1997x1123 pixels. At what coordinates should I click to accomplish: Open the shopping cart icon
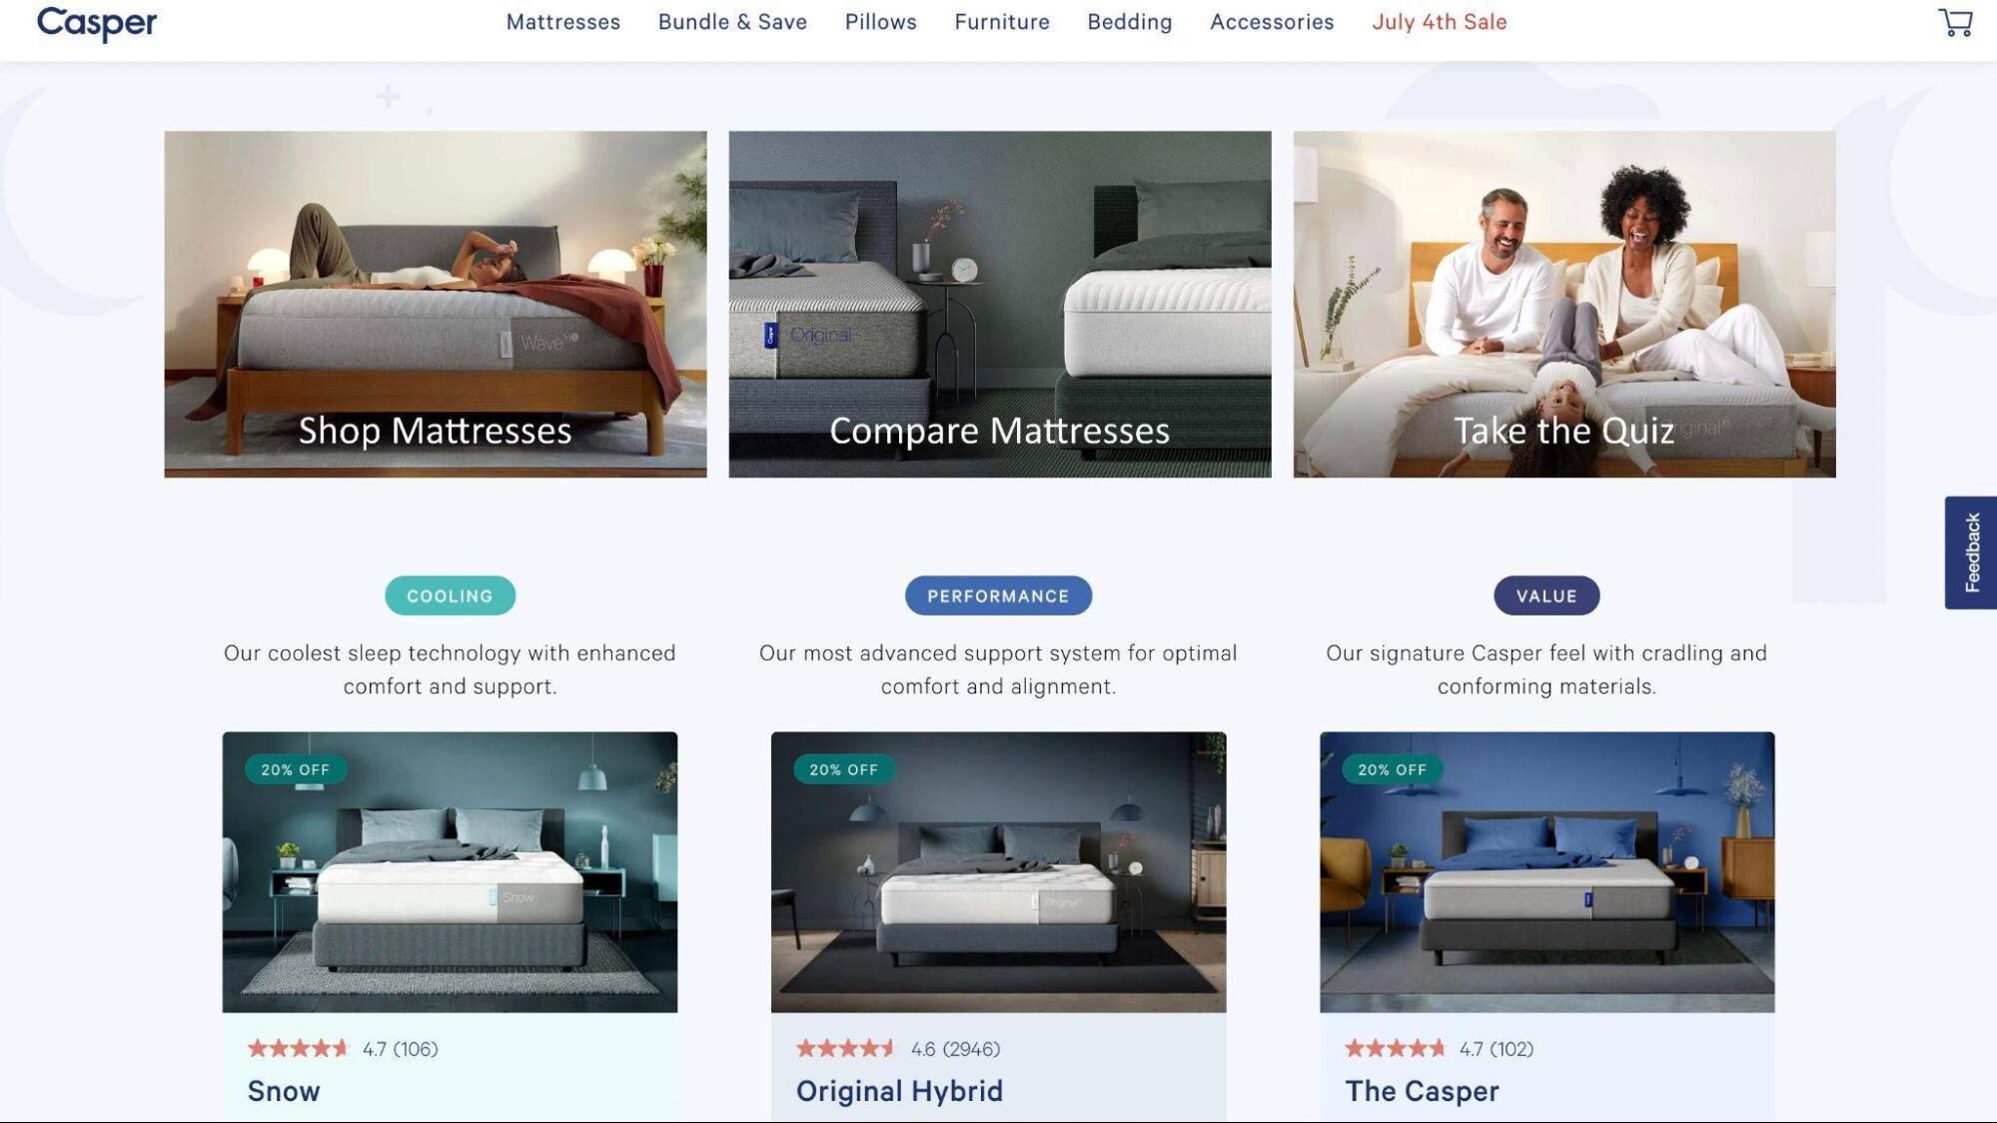coord(1955,22)
